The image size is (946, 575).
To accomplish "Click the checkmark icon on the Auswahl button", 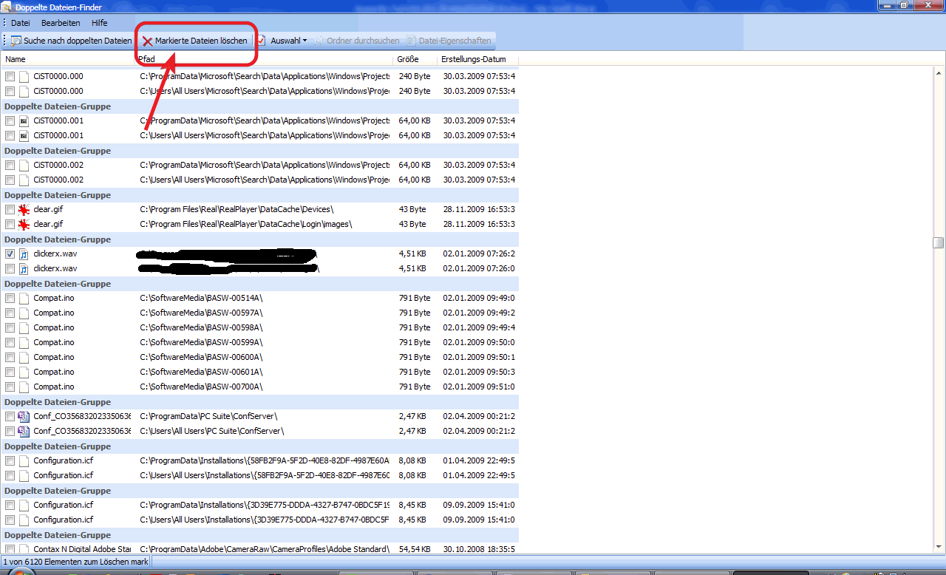I will click(262, 41).
